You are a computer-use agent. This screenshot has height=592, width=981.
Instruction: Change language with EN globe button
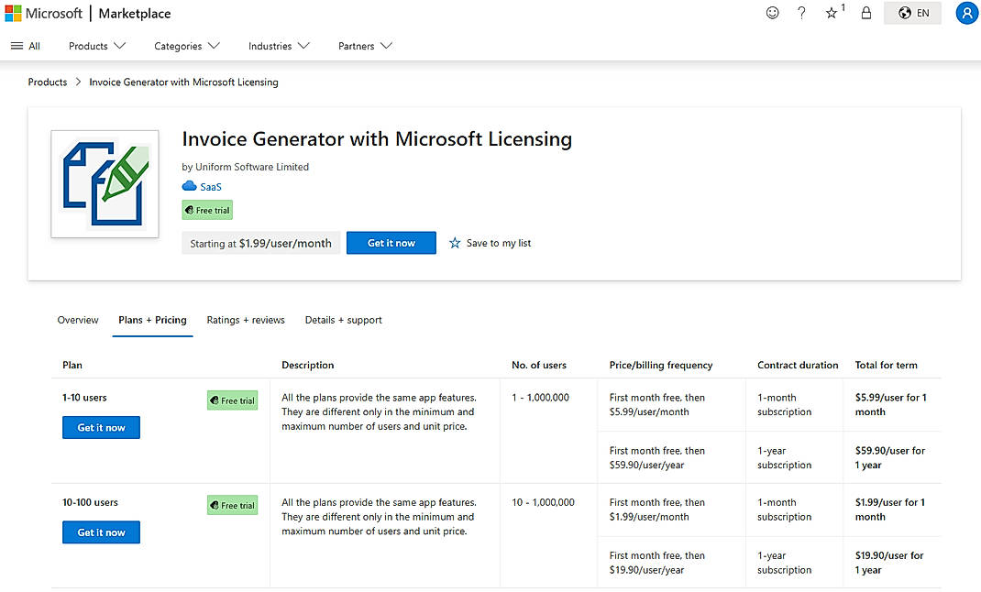(912, 13)
